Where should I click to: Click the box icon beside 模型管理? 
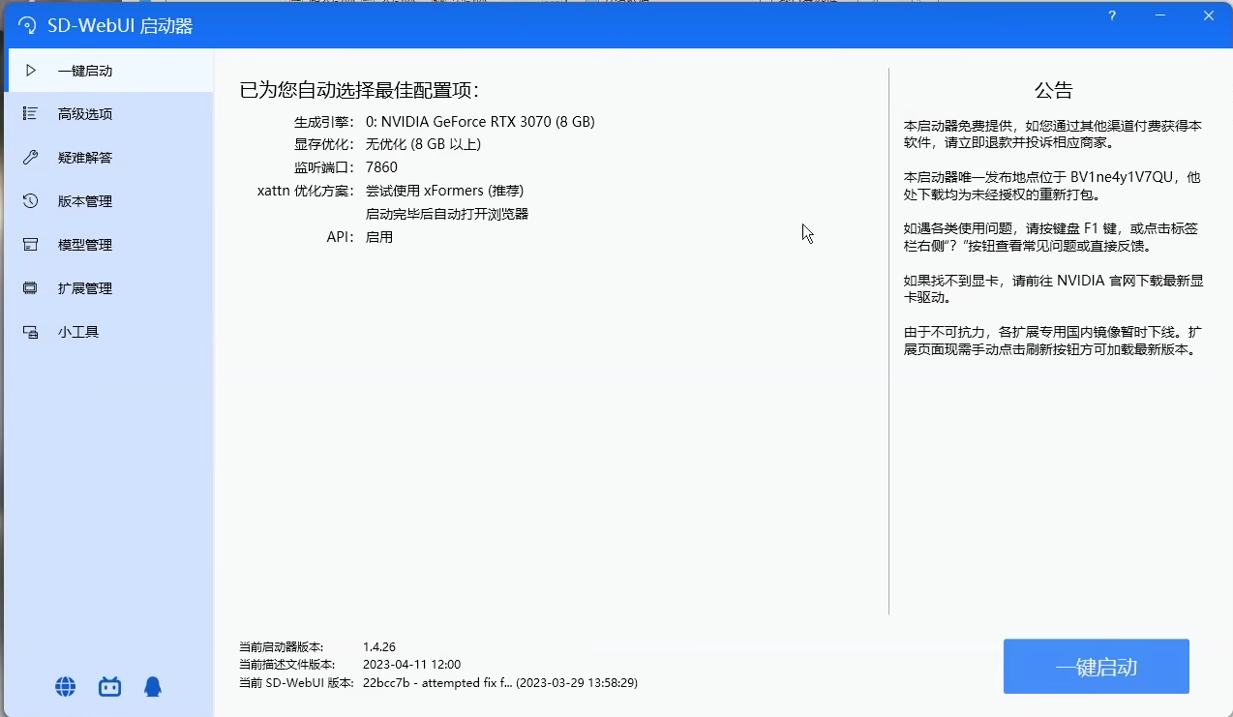(x=31, y=245)
